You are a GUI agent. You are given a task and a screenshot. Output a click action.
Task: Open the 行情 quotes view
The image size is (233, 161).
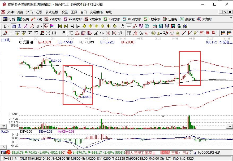[x=9, y=19]
